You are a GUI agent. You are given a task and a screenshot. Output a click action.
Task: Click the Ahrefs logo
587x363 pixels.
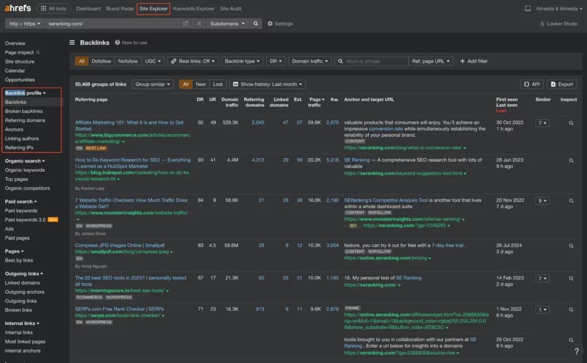(x=17, y=9)
